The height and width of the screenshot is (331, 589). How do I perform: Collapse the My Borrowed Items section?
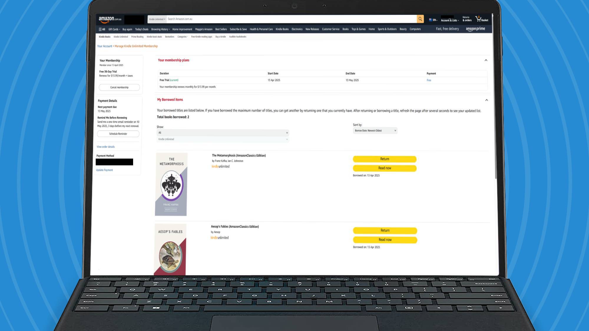tap(487, 100)
